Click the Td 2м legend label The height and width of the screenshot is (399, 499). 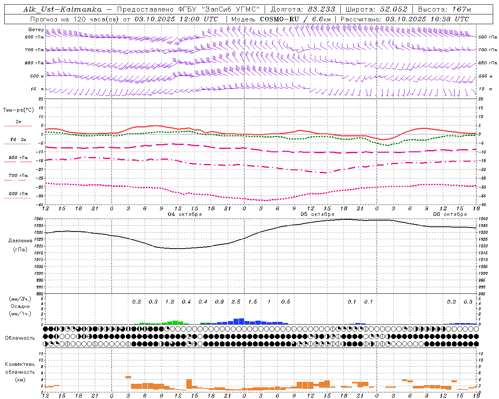(x=18, y=139)
